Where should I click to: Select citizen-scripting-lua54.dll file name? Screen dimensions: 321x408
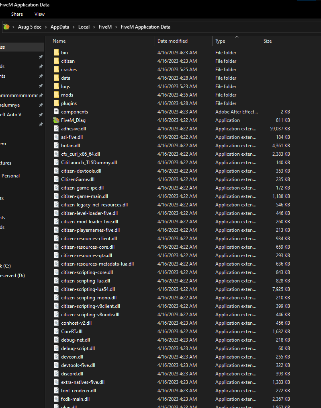[x=88, y=289]
